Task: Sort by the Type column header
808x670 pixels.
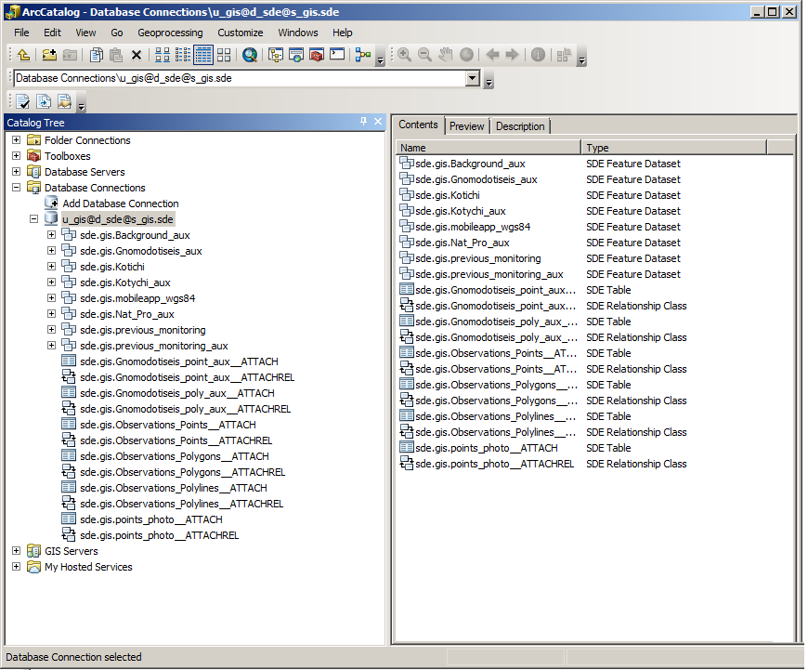Action: 674,148
